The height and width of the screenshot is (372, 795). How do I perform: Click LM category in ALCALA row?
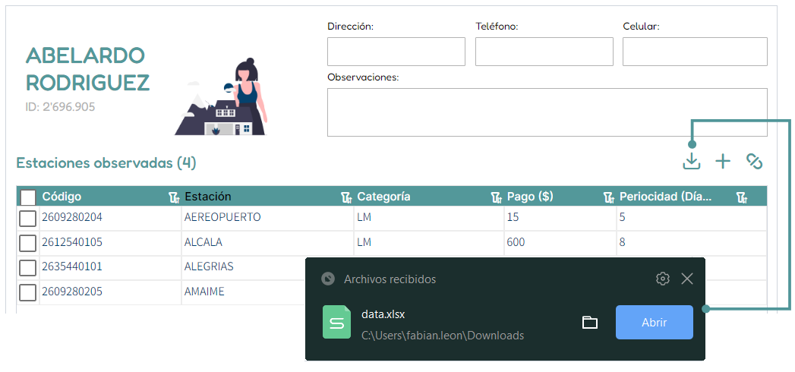coord(364,242)
